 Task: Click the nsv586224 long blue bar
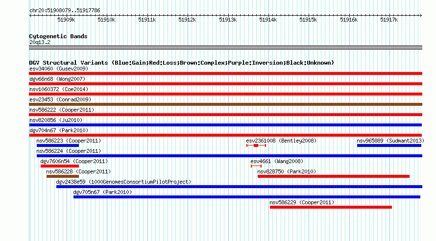(229, 156)
